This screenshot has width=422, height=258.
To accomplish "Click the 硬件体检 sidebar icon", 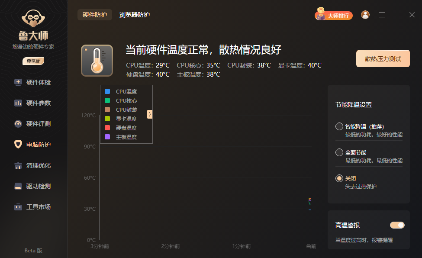I will coord(18,82).
